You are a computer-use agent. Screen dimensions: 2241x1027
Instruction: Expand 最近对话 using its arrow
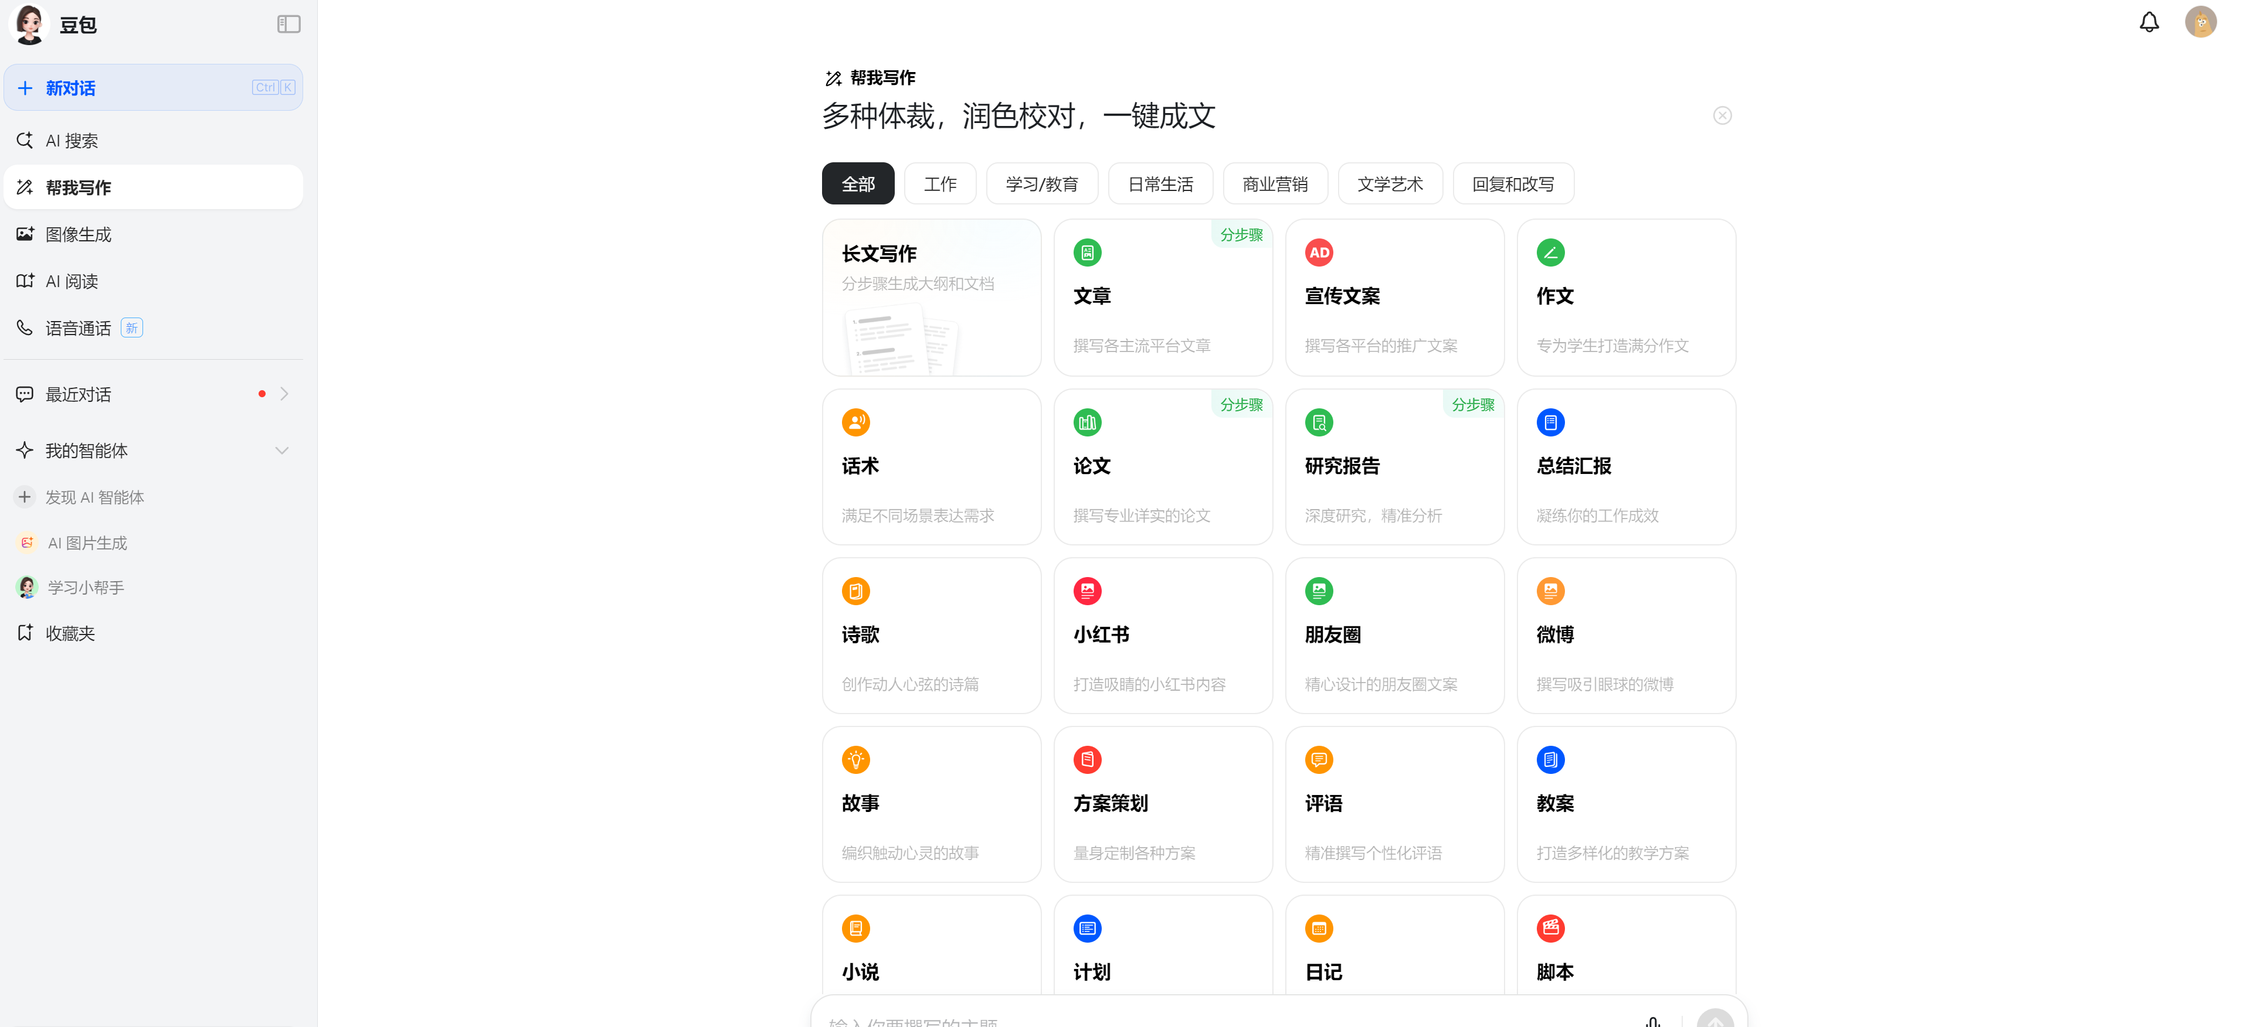point(284,394)
